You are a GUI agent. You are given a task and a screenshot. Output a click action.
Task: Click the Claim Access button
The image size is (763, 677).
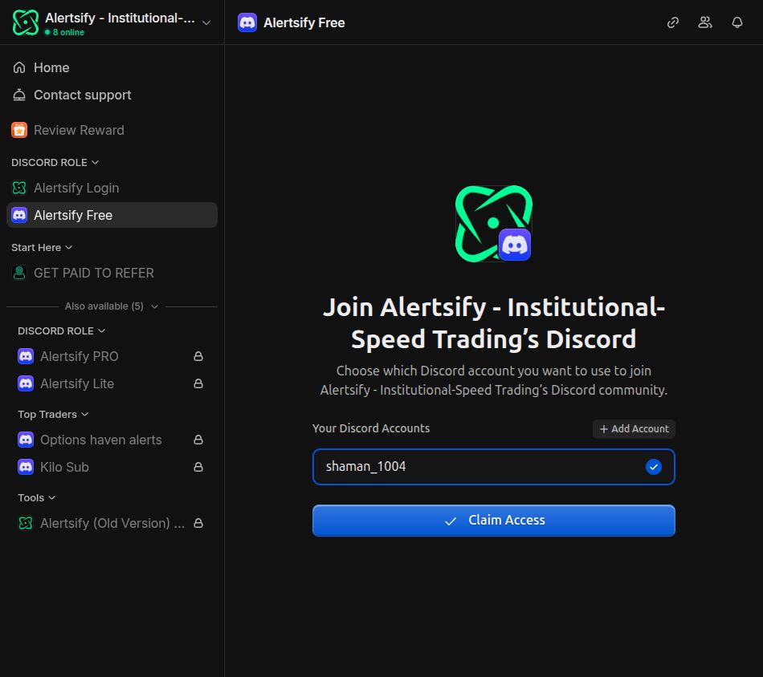493,521
